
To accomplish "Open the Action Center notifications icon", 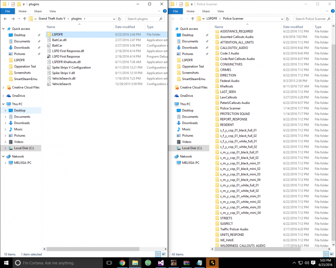I will coord(313,263).
